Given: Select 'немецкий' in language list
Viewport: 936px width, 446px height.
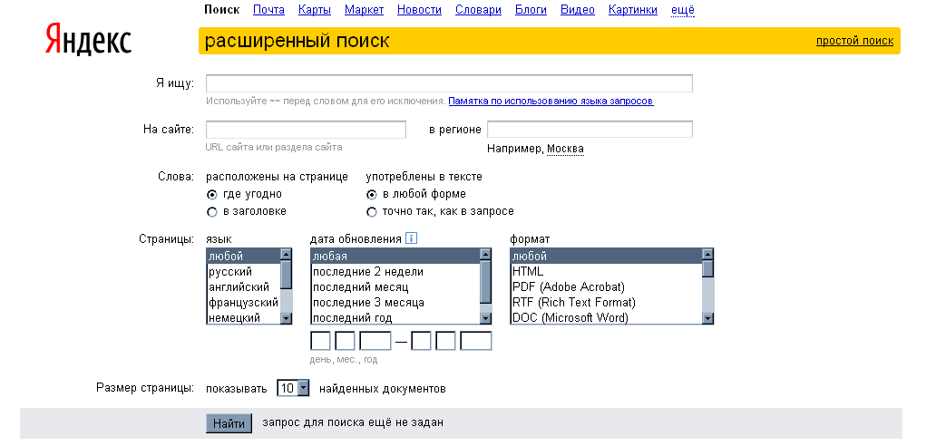Looking at the screenshot, I should pos(244,318).
